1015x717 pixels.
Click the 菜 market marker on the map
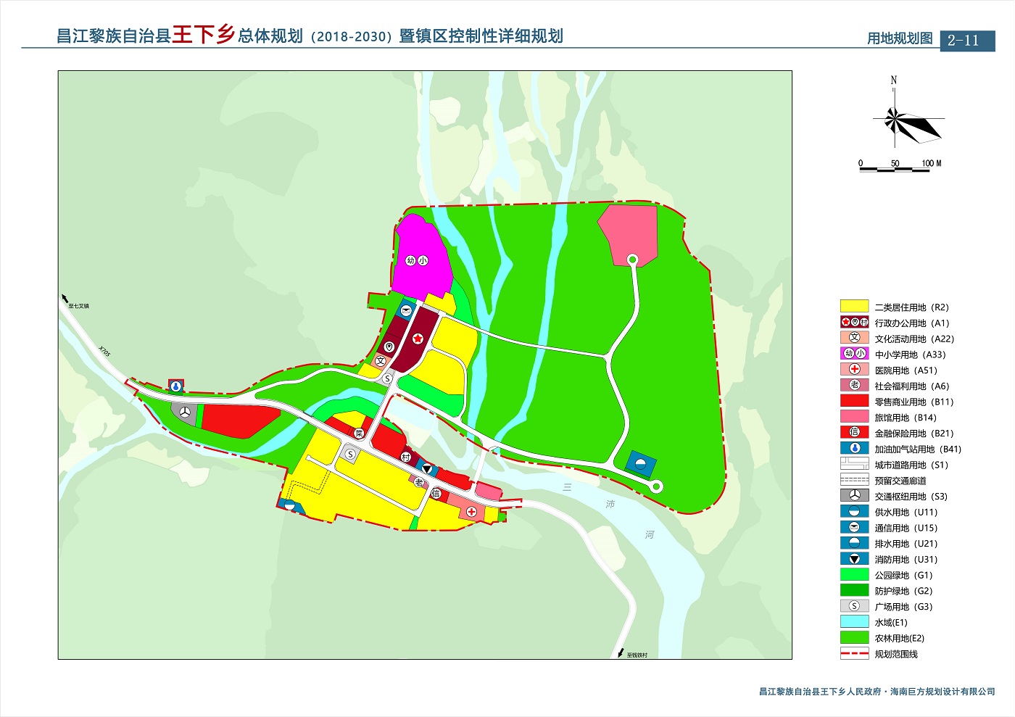click(358, 434)
